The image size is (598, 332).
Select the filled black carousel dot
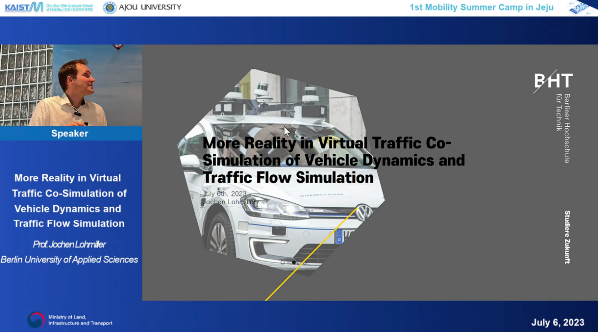pyautogui.click(x=294, y=262)
